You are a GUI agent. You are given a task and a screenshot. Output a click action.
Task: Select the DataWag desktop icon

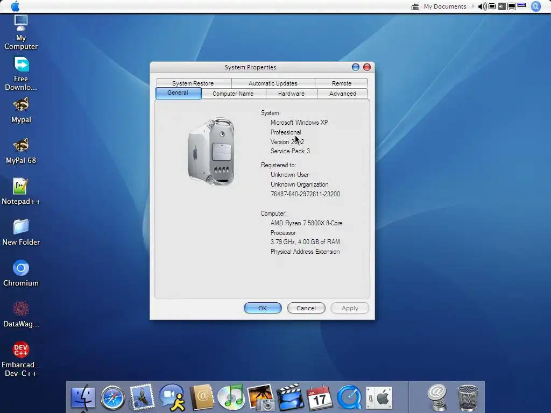pyautogui.click(x=21, y=314)
